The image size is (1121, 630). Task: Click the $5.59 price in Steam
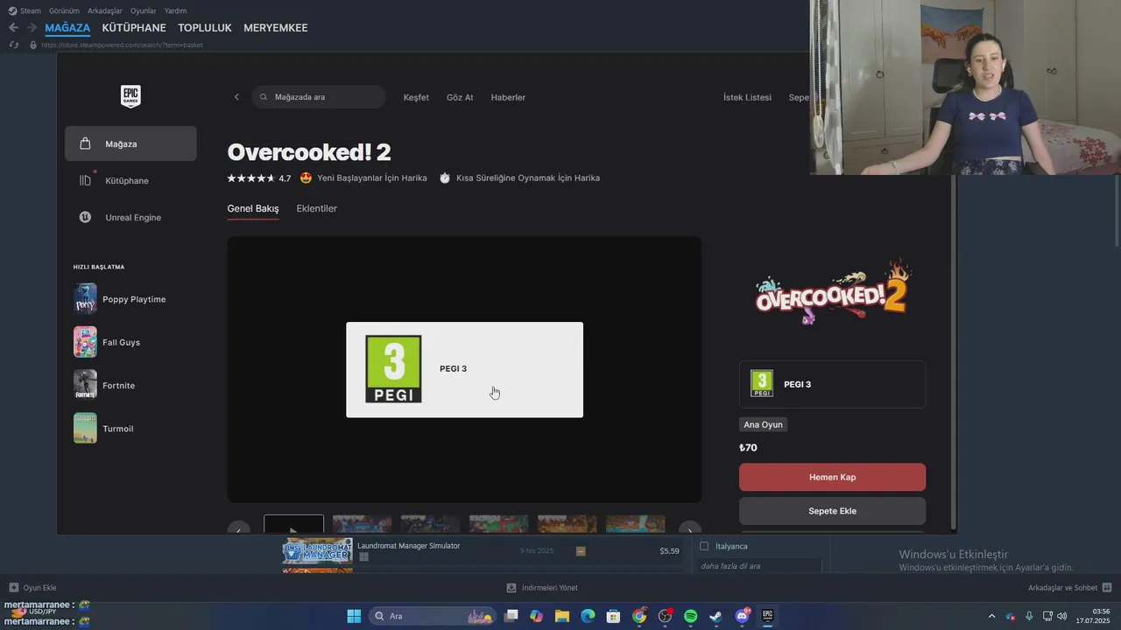click(669, 551)
